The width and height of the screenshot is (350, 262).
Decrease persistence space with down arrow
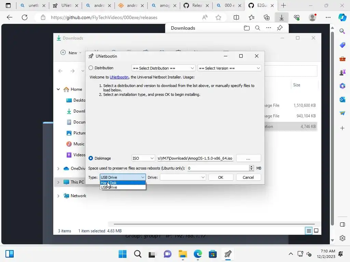(x=252, y=170)
